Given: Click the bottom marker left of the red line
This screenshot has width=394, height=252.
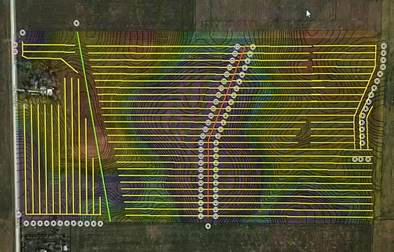Looking at the screenshot, I should click(x=200, y=216).
